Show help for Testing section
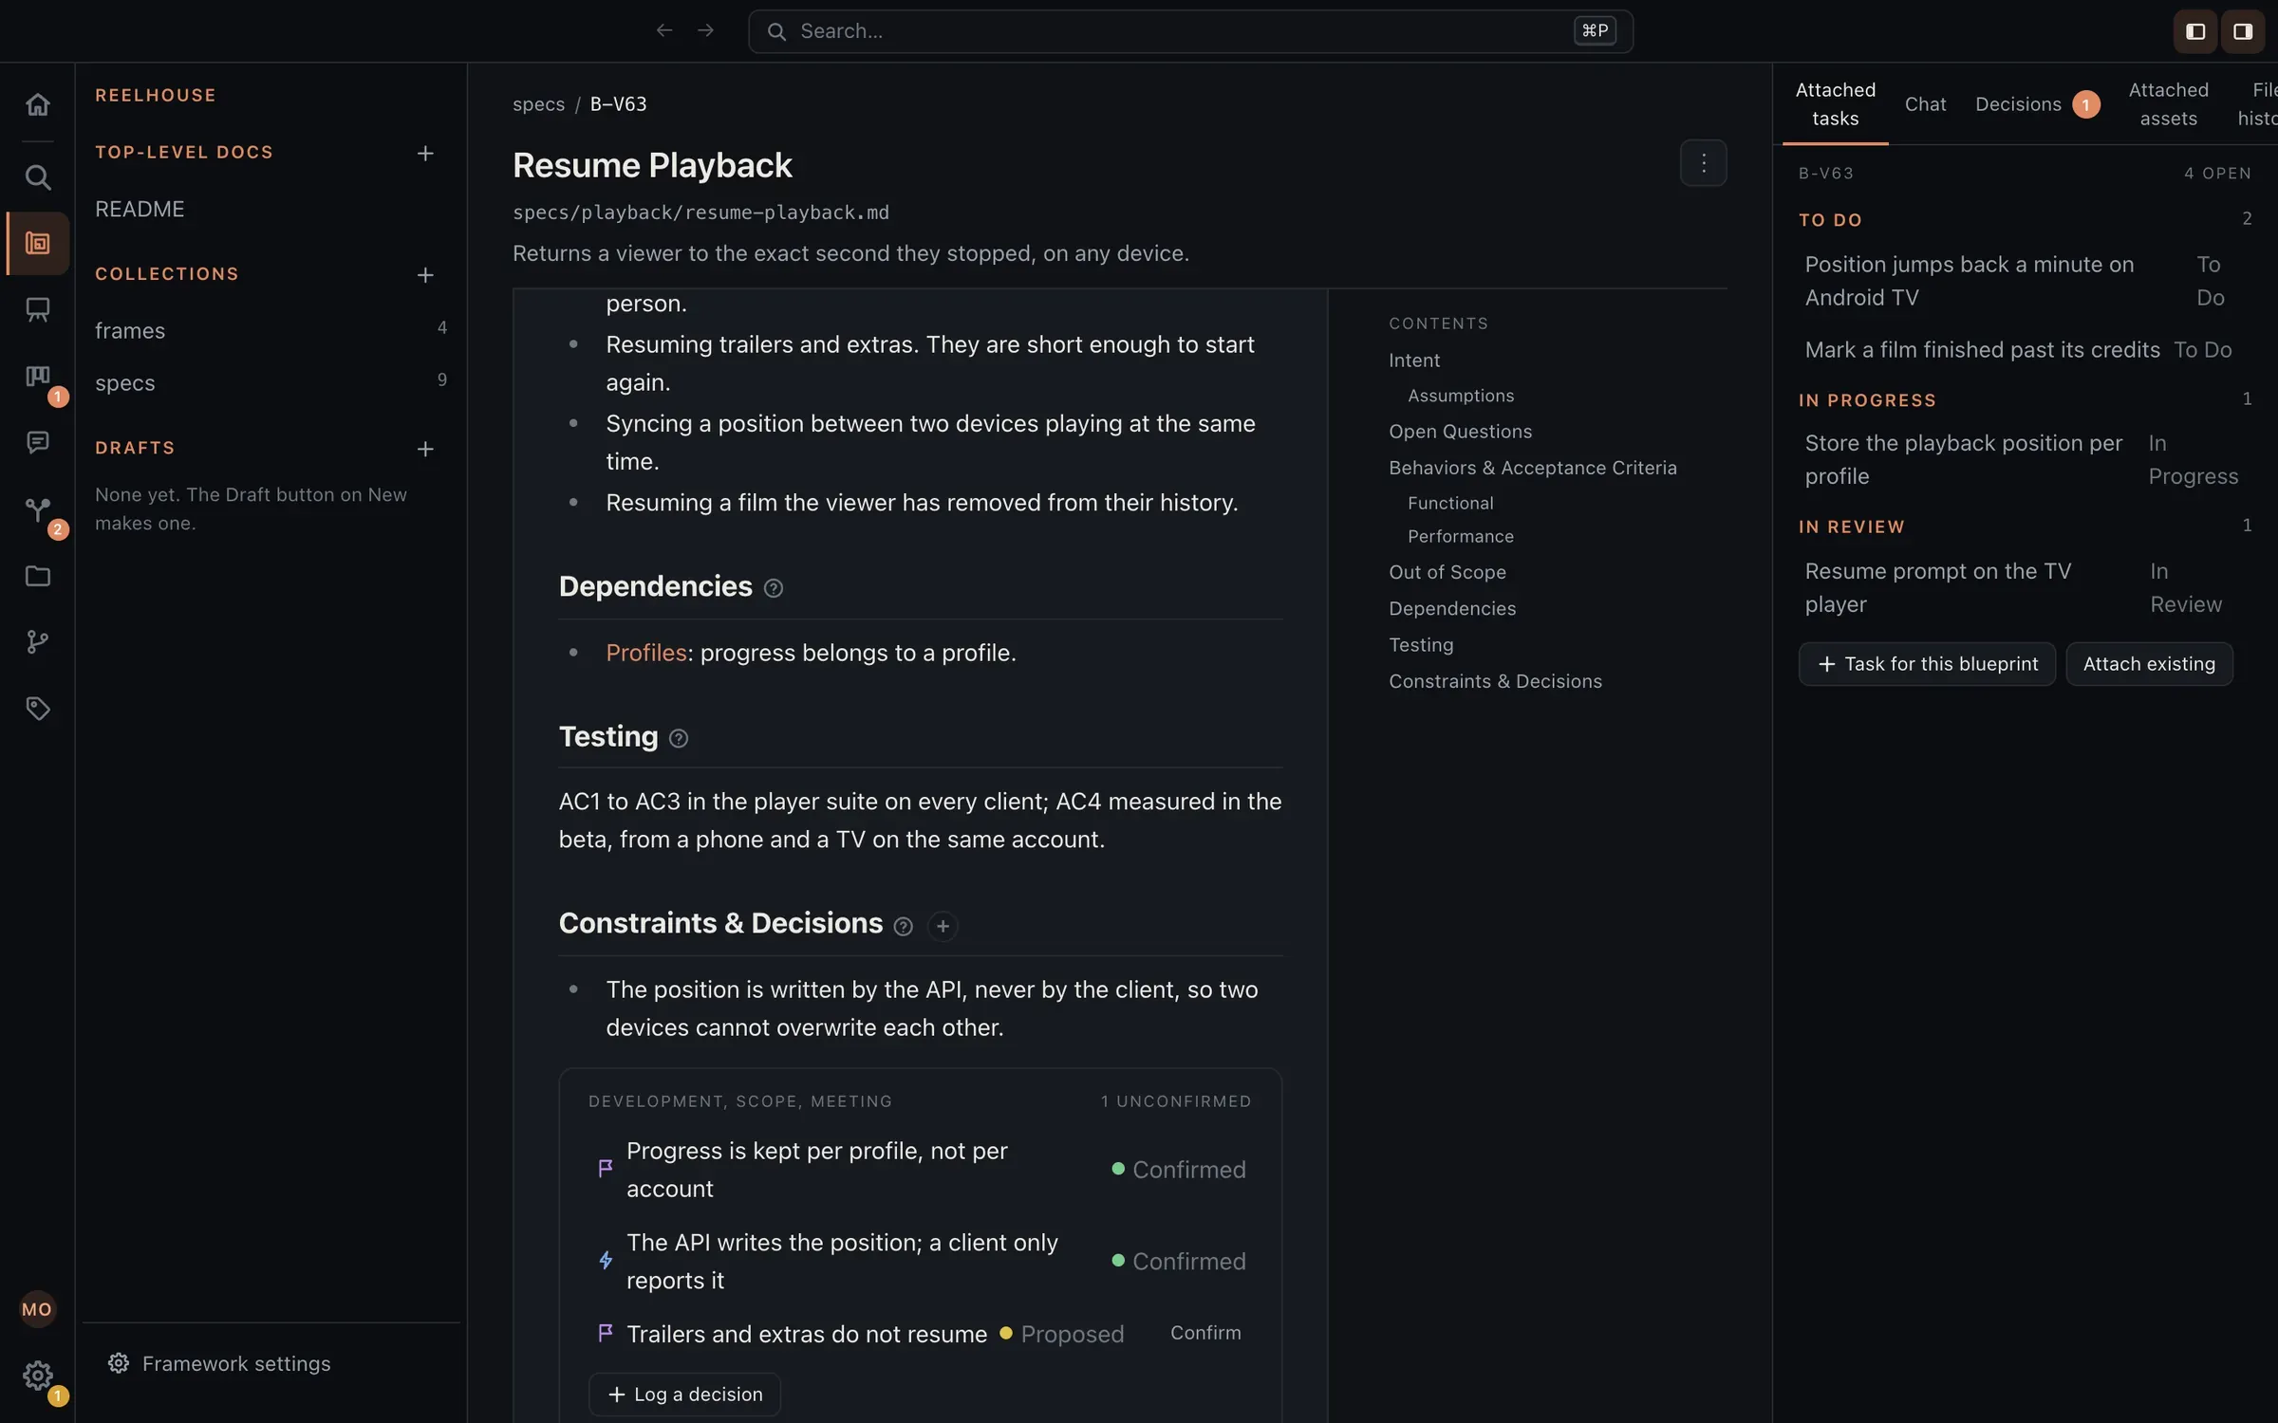This screenshot has width=2278, height=1423. (x=679, y=738)
